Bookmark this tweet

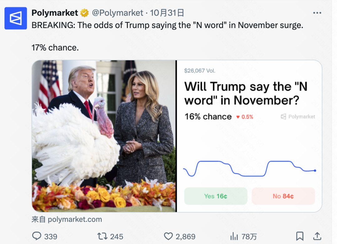300,236
